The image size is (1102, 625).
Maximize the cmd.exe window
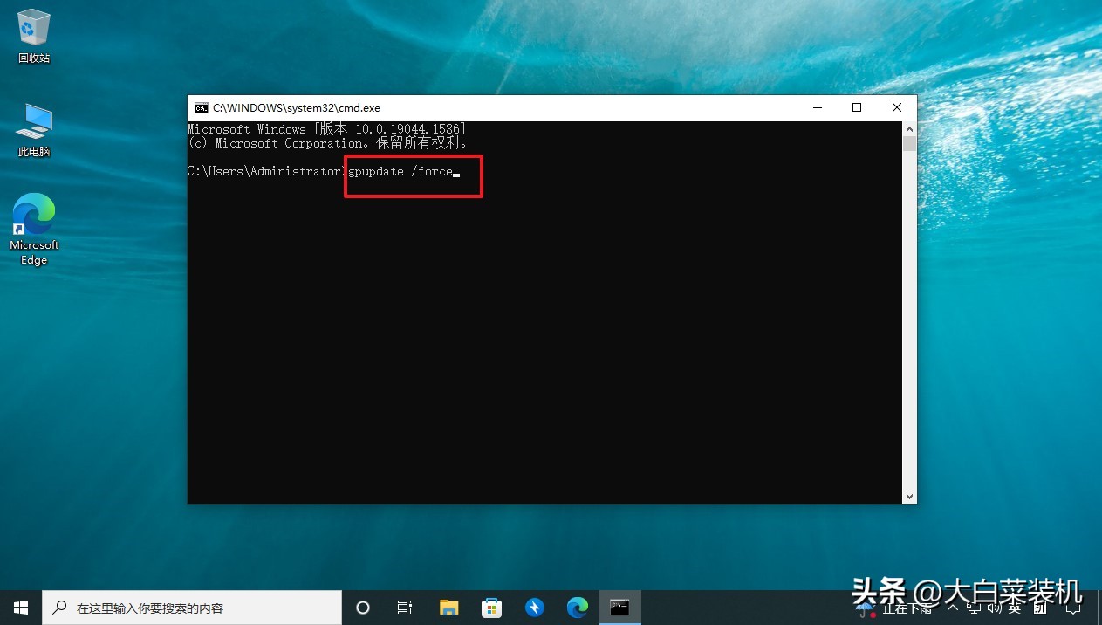(856, 108)
